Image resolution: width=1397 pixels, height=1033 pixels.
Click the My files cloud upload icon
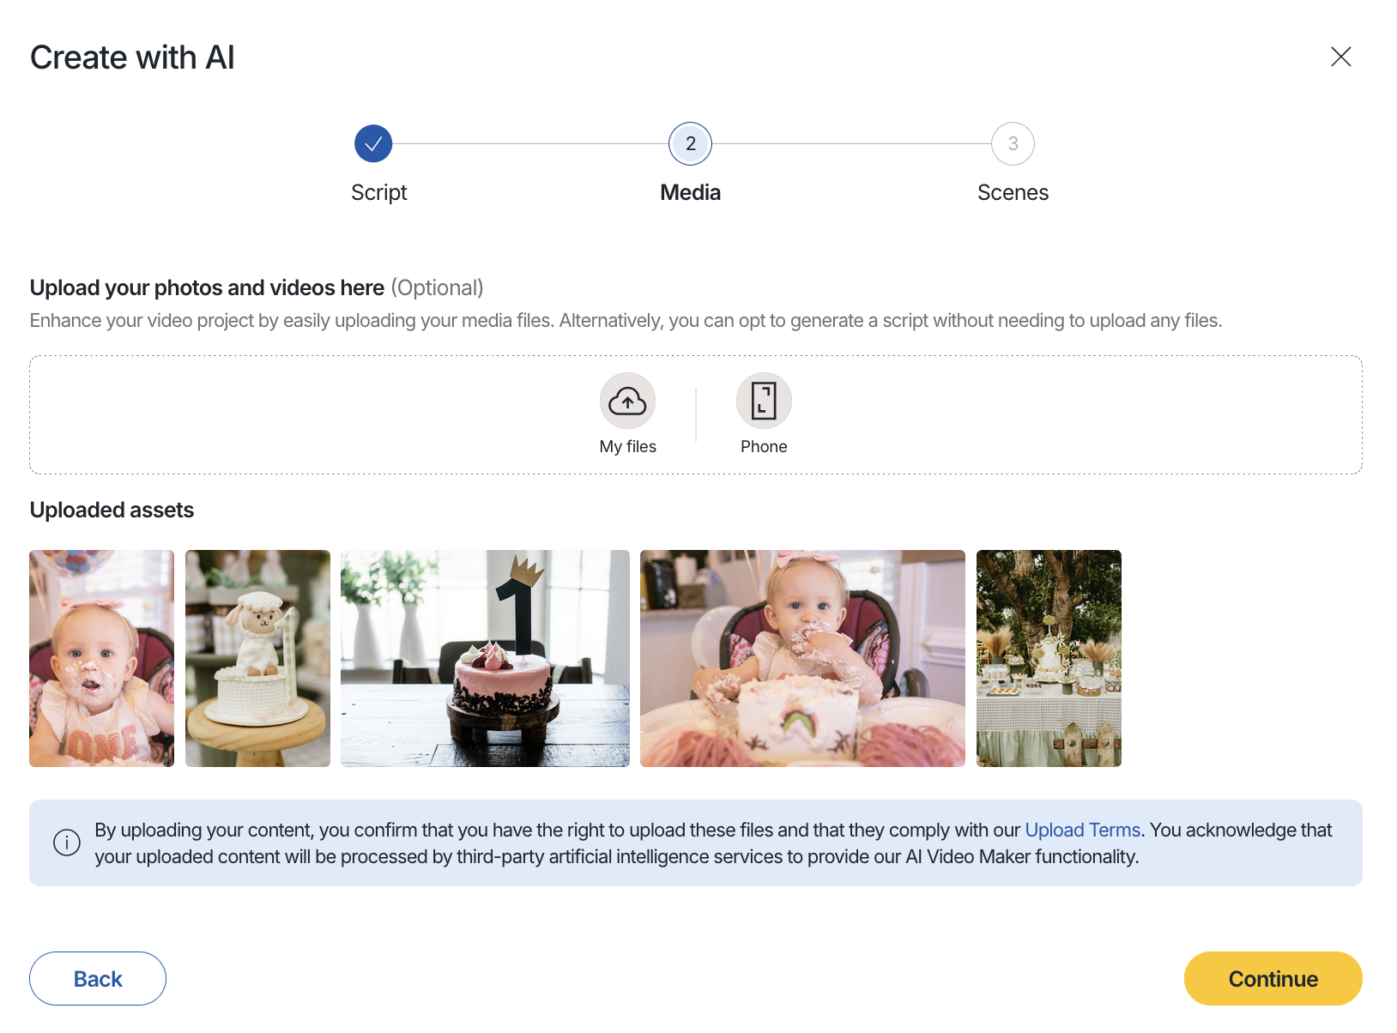[x=627, y=401]
